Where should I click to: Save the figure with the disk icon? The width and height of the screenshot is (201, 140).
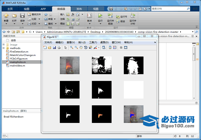pyautogui.click(x=54, y=48)
